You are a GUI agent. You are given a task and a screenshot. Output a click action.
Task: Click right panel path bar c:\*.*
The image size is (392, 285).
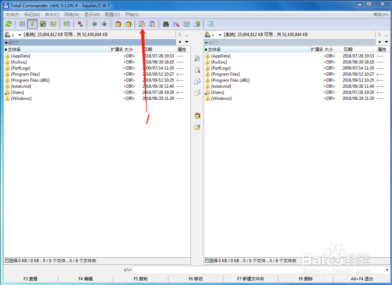tap(290, 42)
